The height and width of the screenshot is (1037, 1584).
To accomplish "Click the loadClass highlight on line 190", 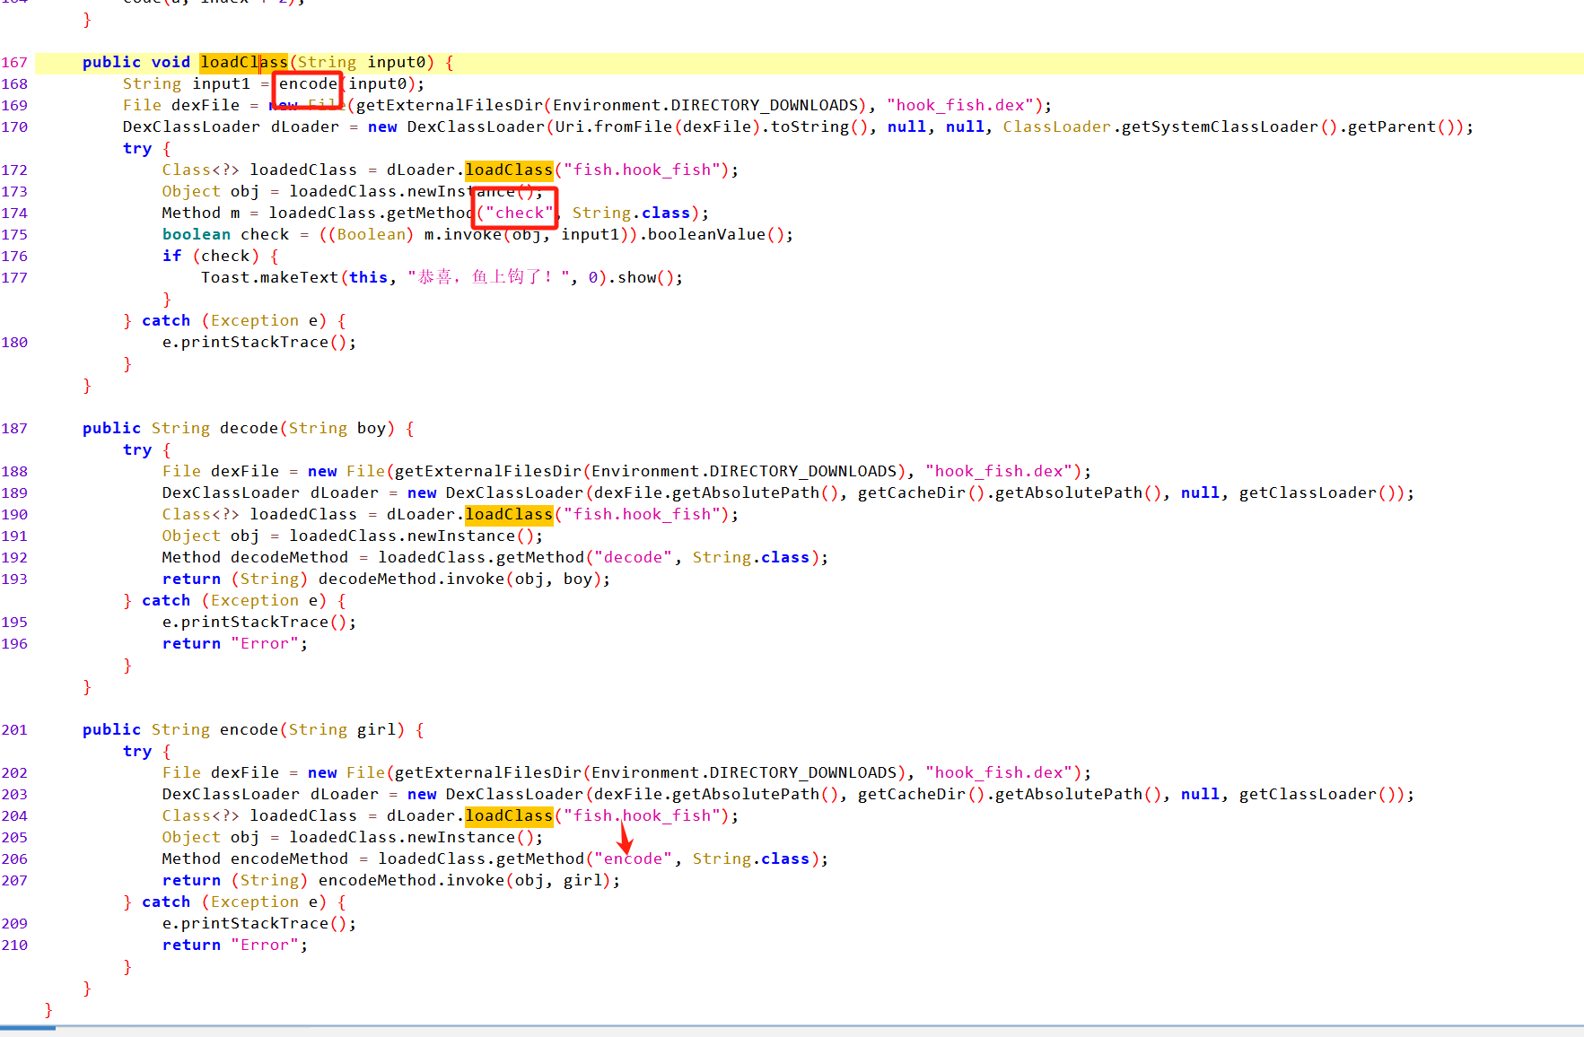I will [508, 514].
